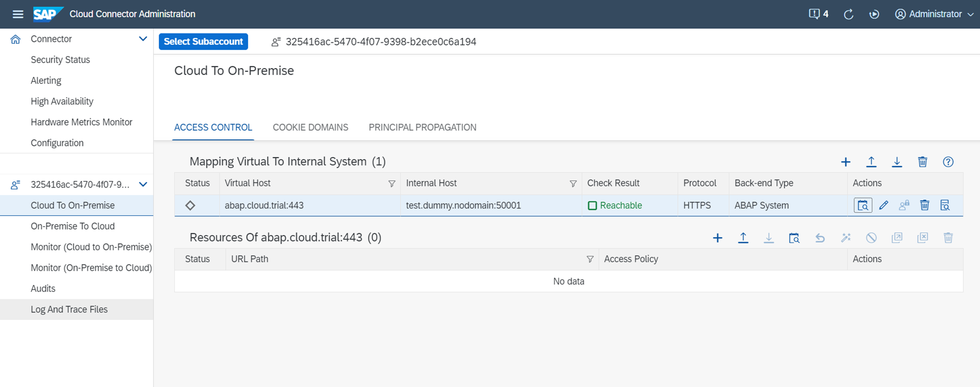Edit the abap.cloud.trial mapping with the pencil icon
This screenshot has width=980, height=387.
tap(883, 205)
